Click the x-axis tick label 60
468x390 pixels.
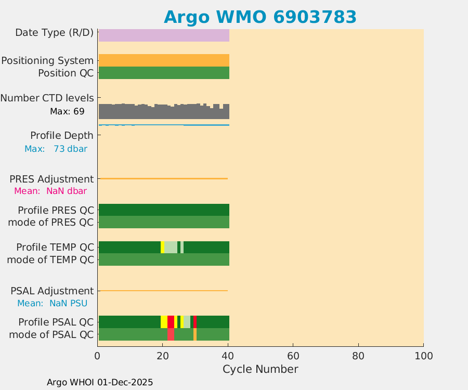(293, 356)
